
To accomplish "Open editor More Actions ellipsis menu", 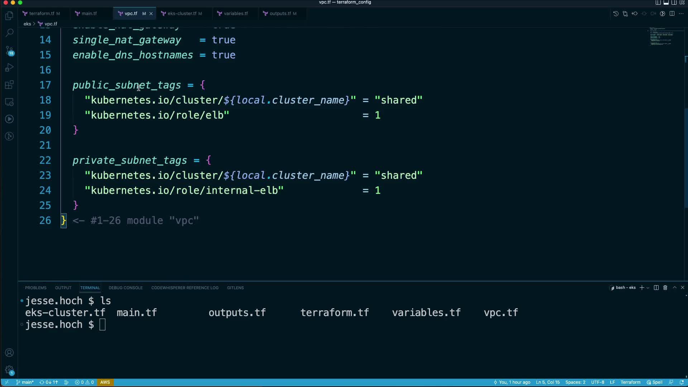I will click(681, 14).
